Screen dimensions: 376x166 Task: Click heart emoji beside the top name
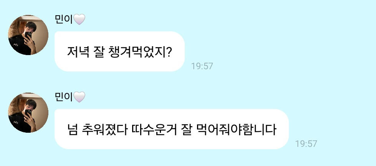coord(79,20)
